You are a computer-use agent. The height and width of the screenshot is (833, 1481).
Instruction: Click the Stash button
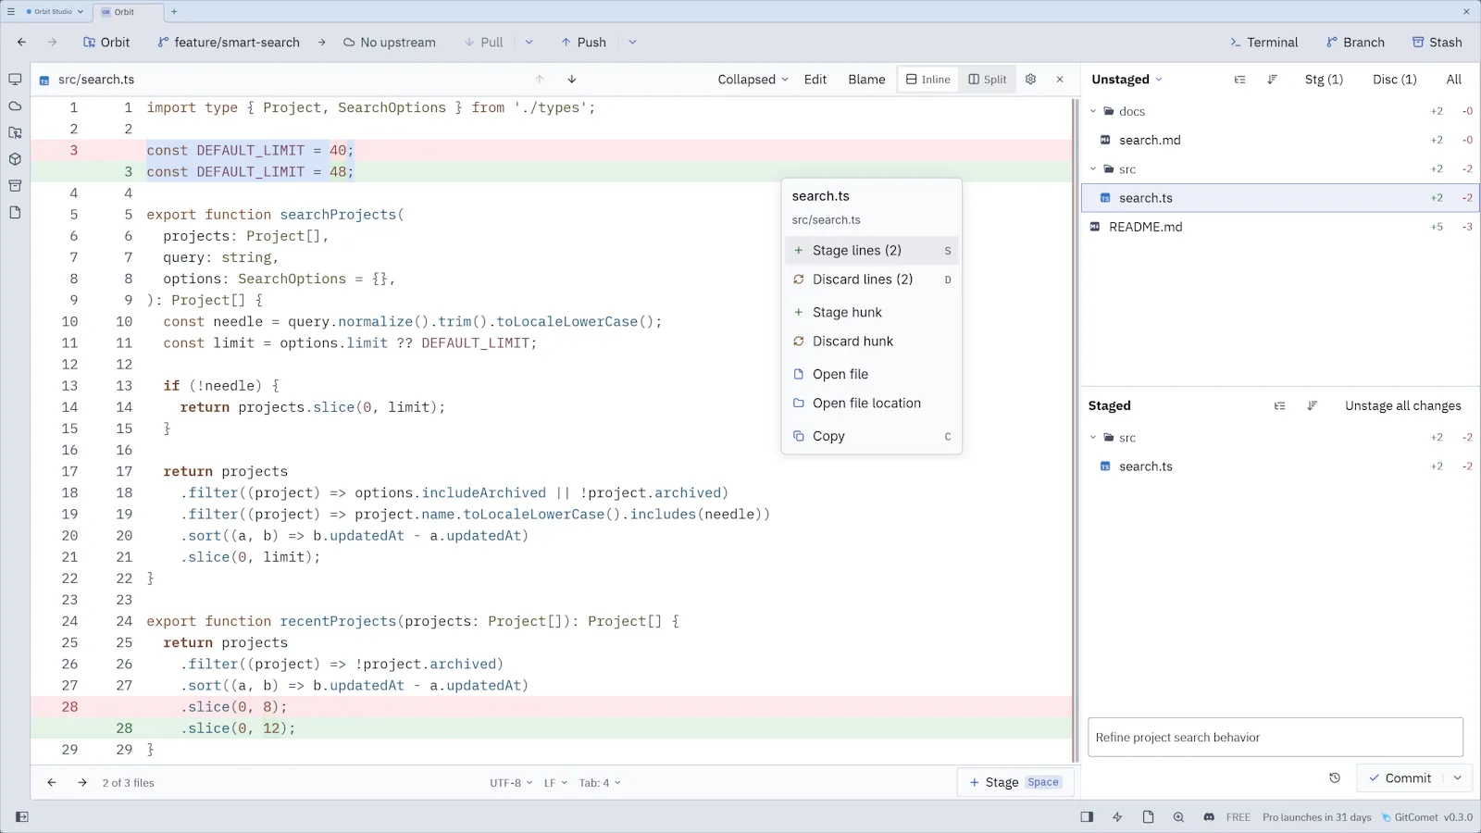coord(1437,43)
